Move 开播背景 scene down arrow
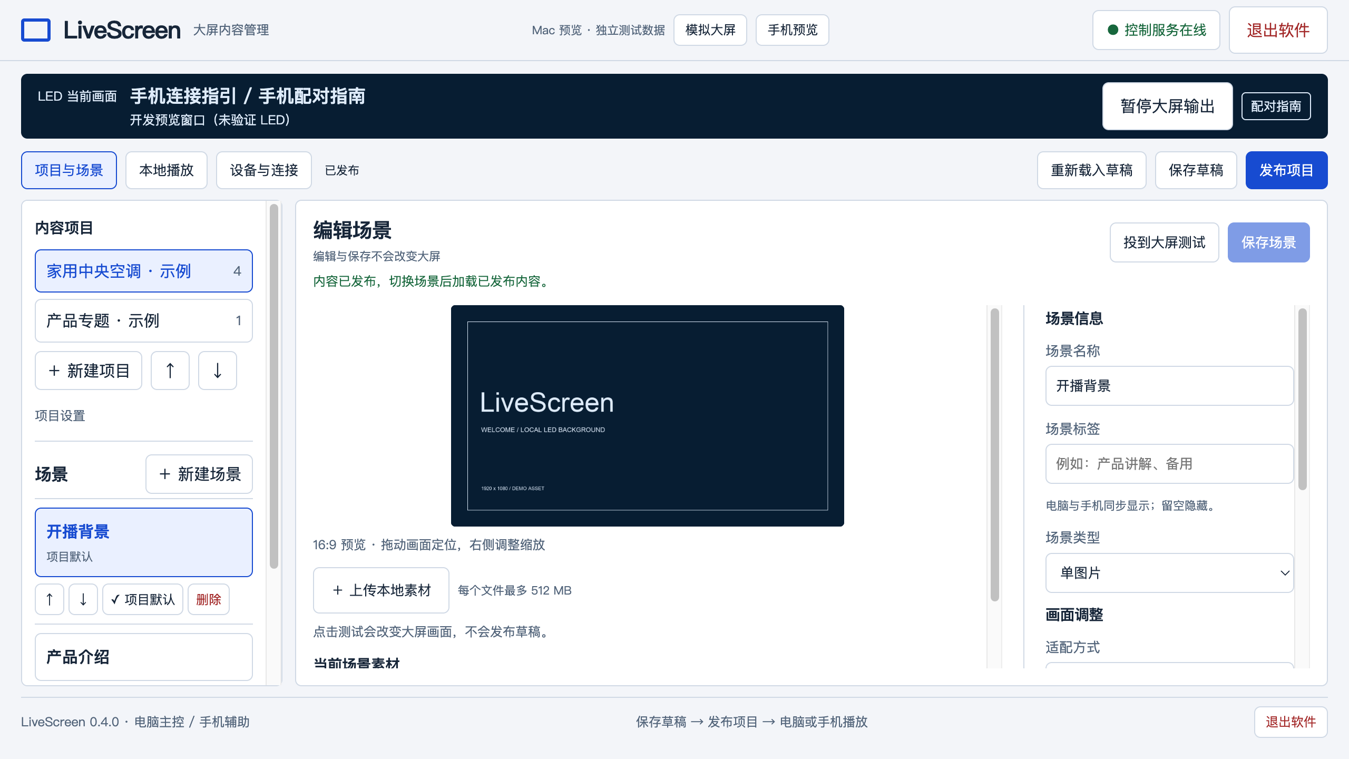 pyautogui.click(x=83, y=599)
